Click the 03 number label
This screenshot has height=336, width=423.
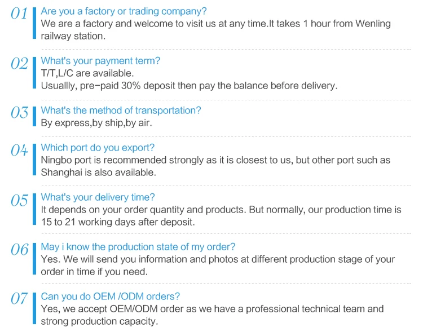click(x=19, y=113)
